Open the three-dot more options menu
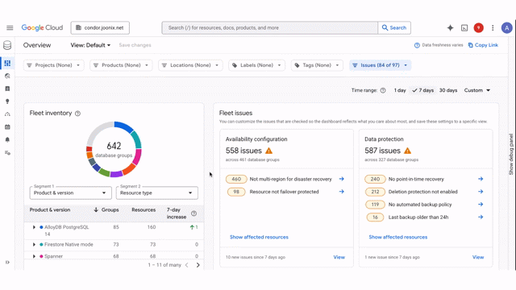Image resolution: width=516 pixels, height=290 pixels. click(493, 28)
